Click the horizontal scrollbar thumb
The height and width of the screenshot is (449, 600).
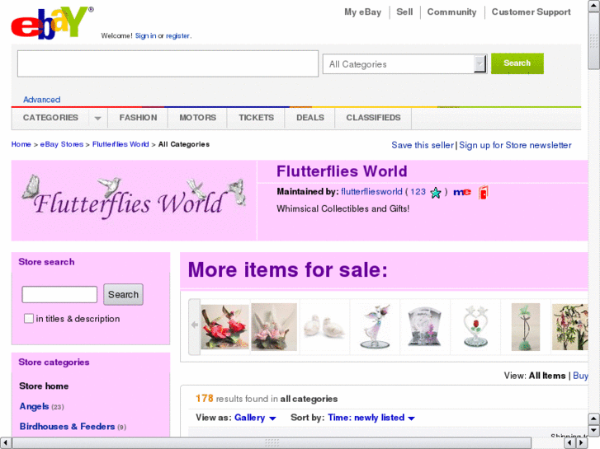click(272, 443)
